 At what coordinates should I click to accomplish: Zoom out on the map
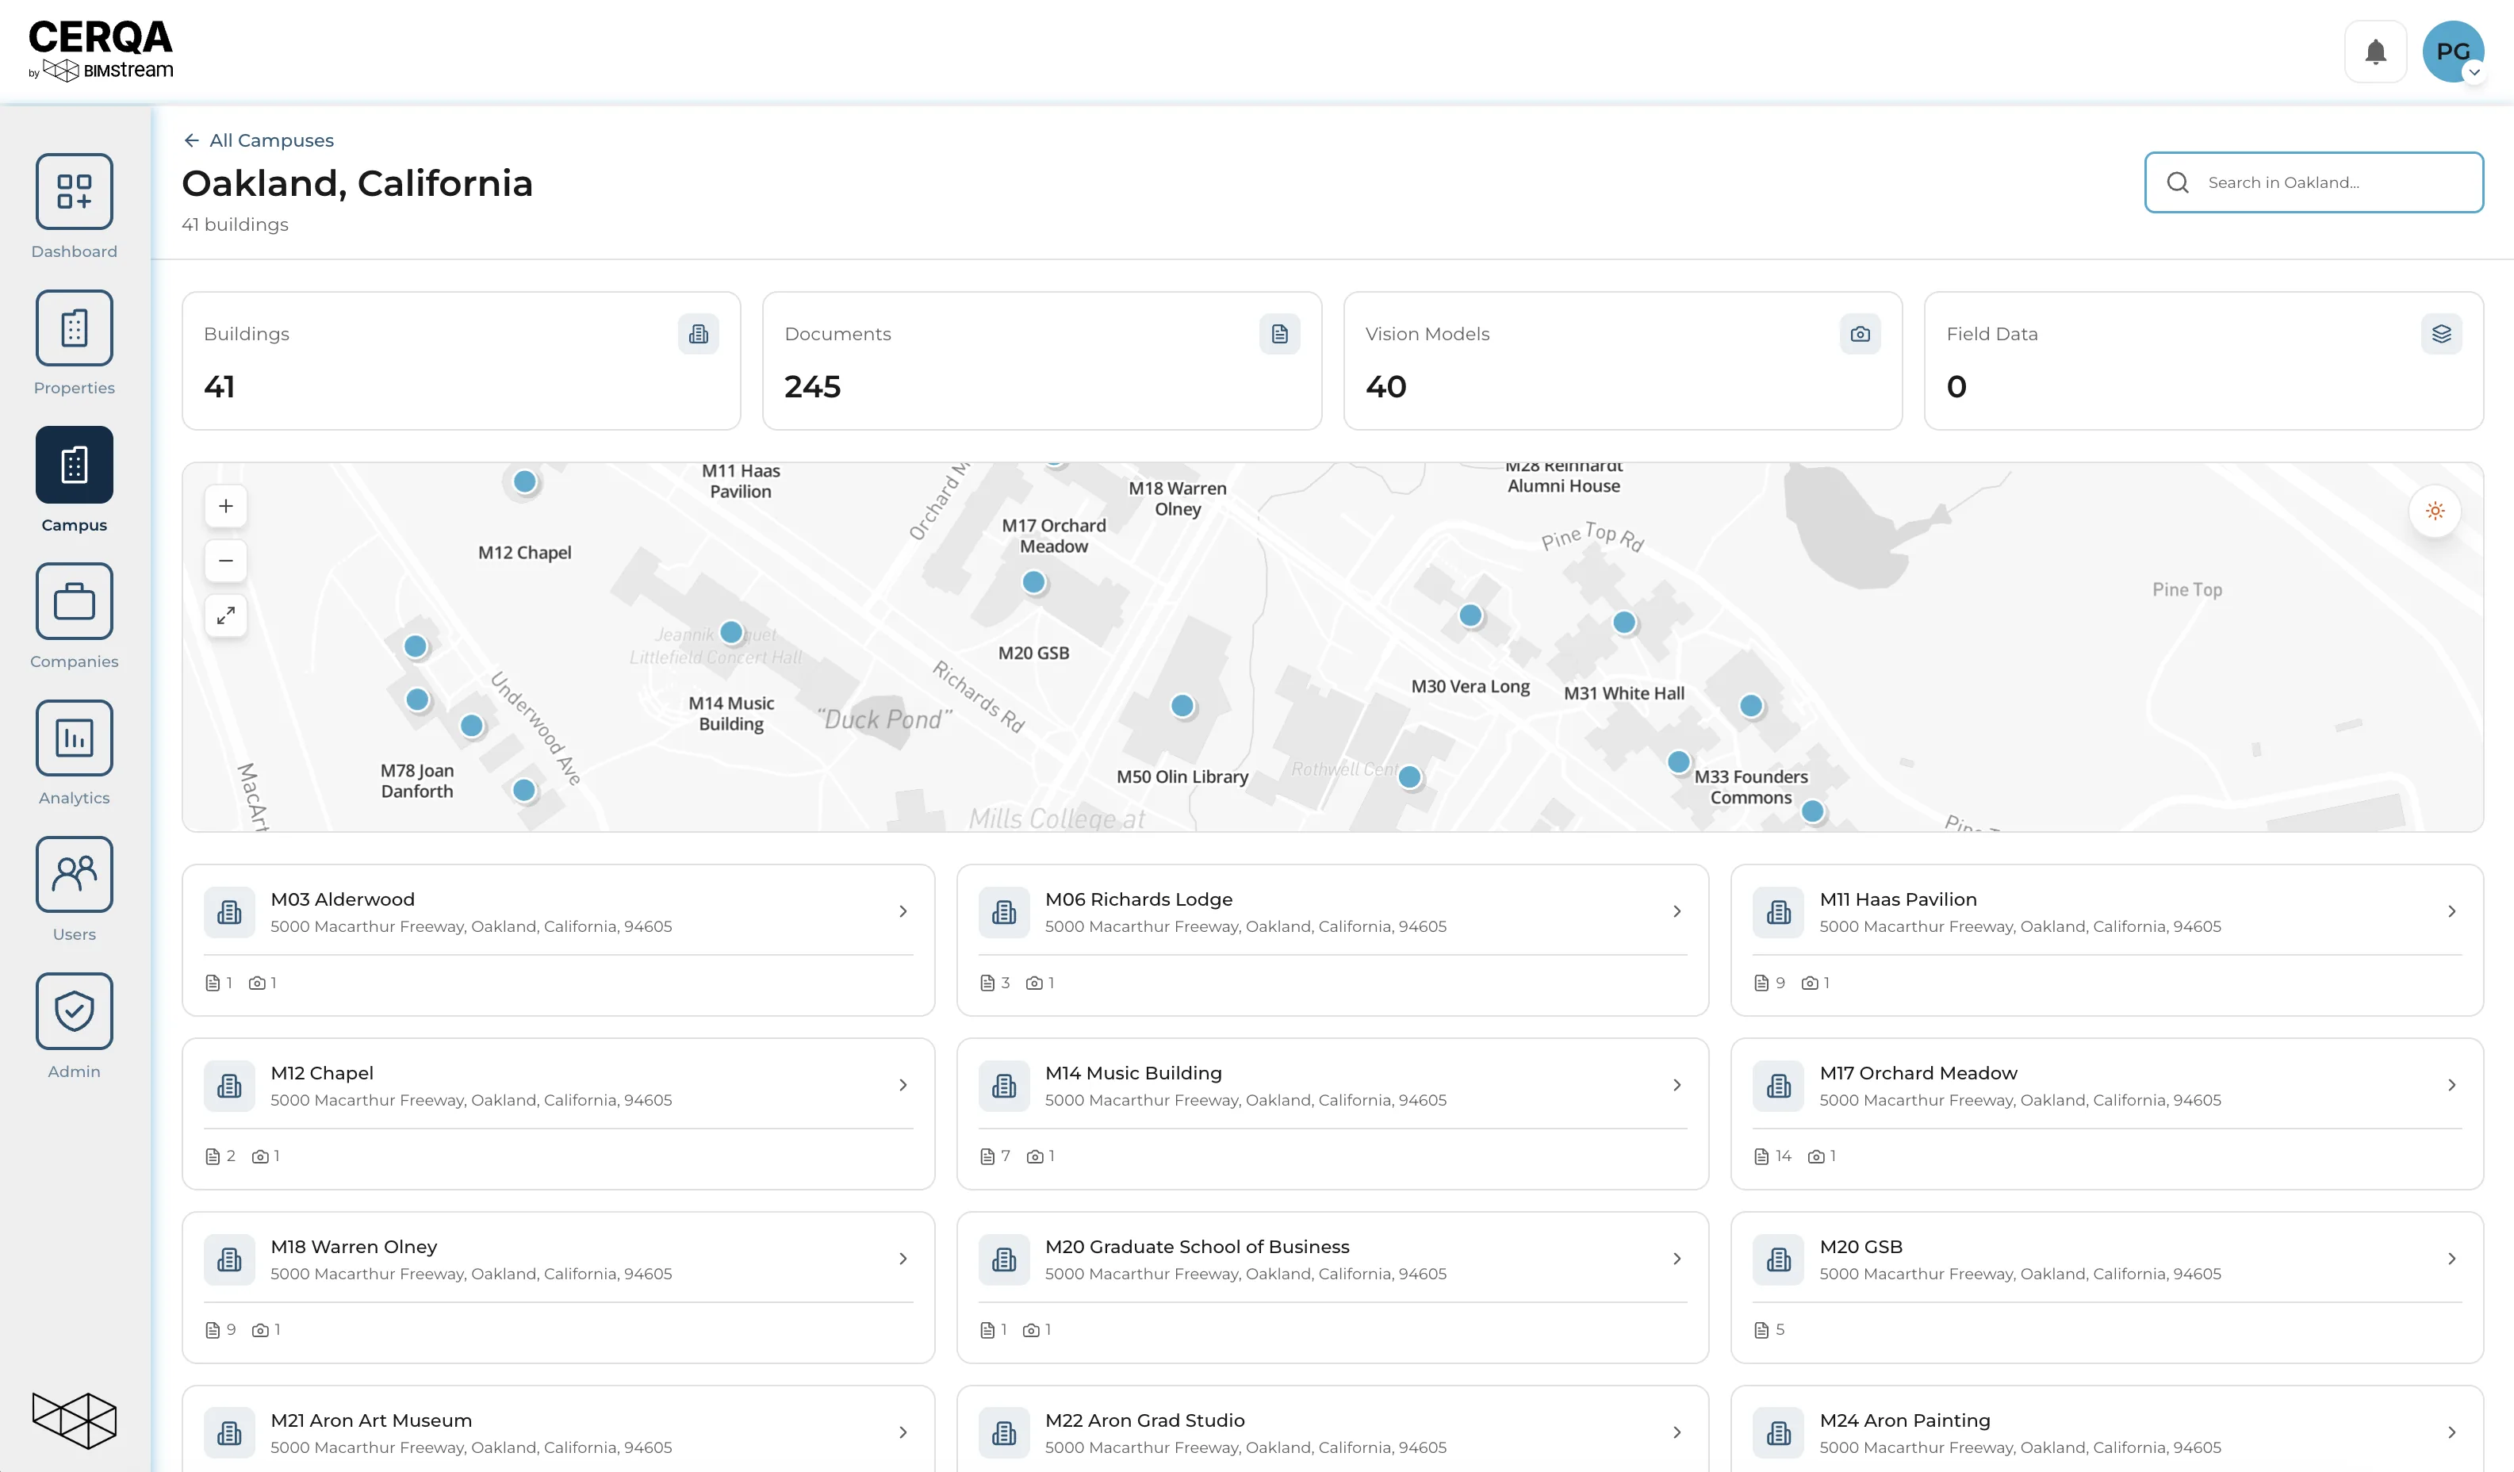(227, 561)
